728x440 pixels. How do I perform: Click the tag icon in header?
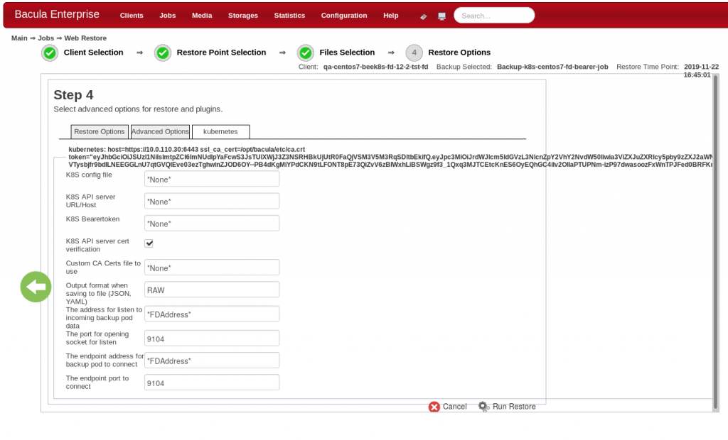click(x=424, y=16)
